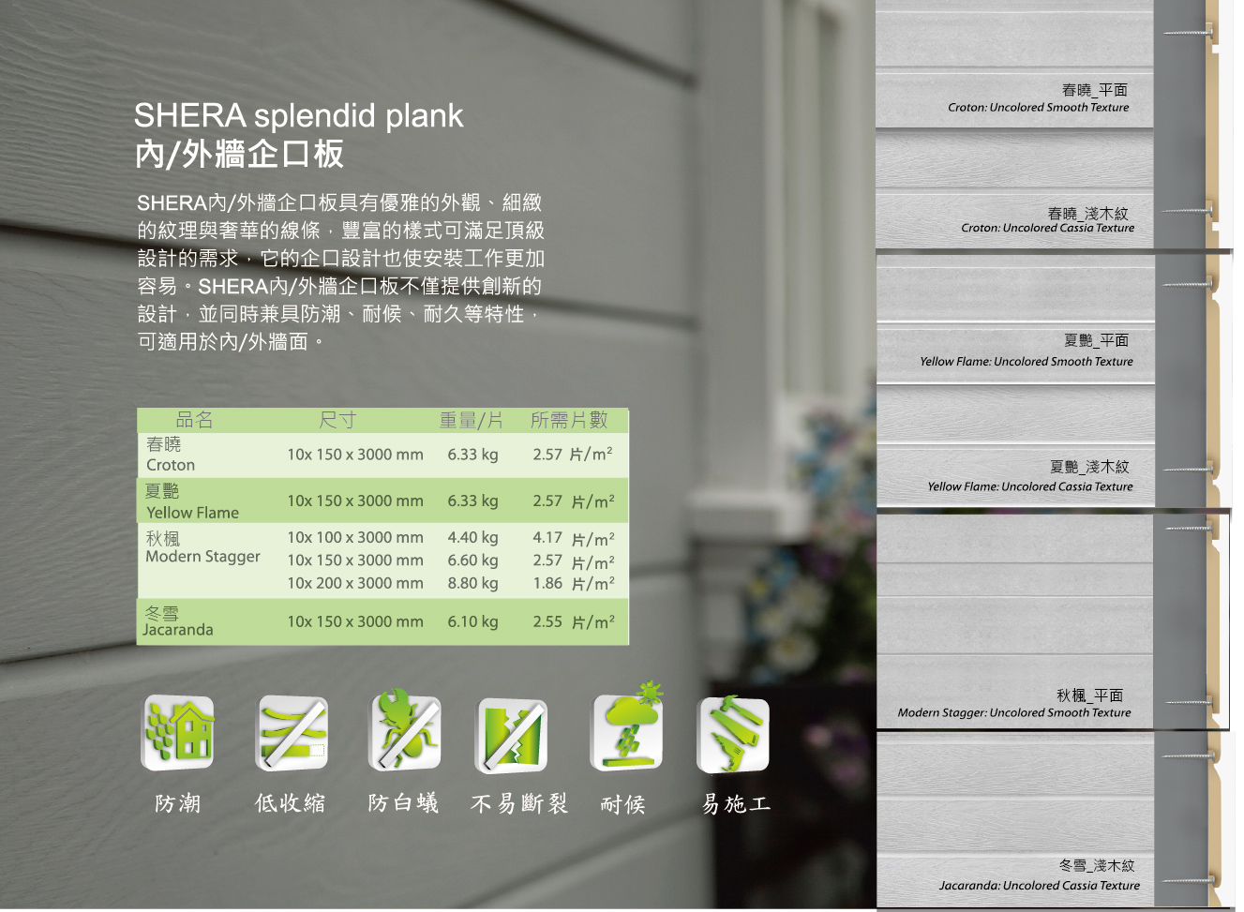Click the 夏艷_淺木紋 sample label

click(x=1089, y=467)
